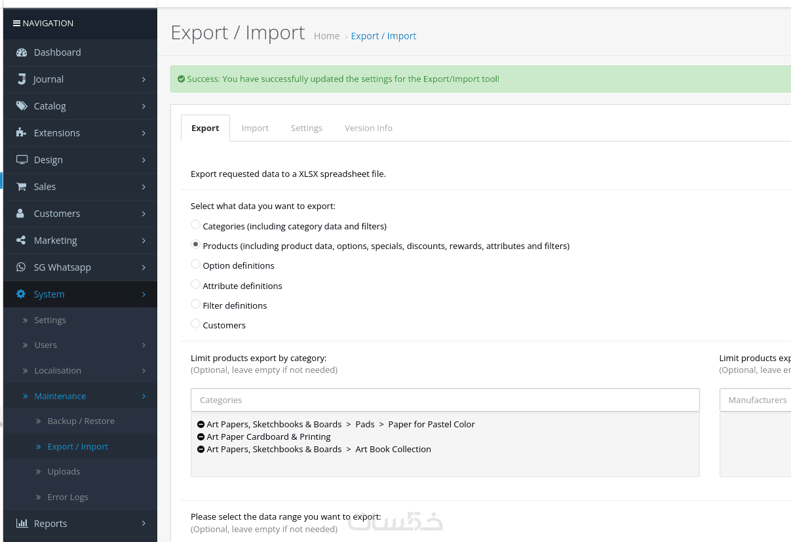Select the Products export radio button

[195, 244]
